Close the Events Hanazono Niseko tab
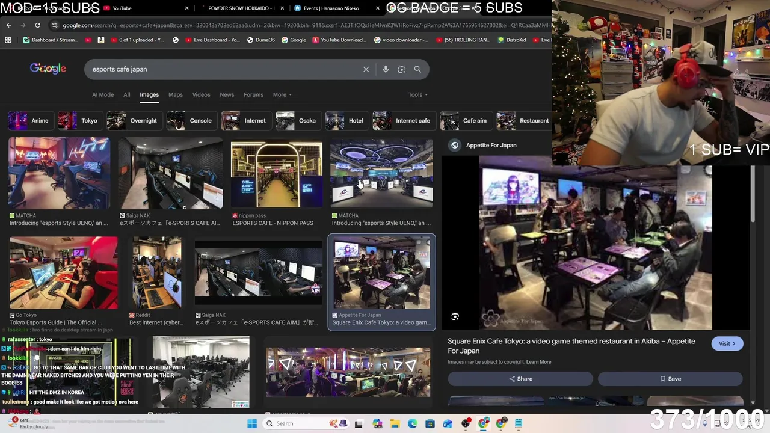 coord(378,8)
